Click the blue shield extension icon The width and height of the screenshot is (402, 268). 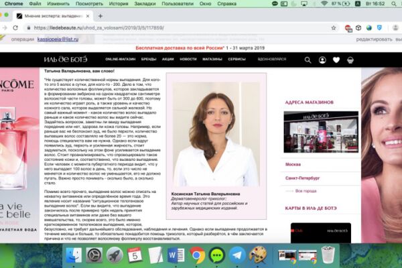pos(379,27)
